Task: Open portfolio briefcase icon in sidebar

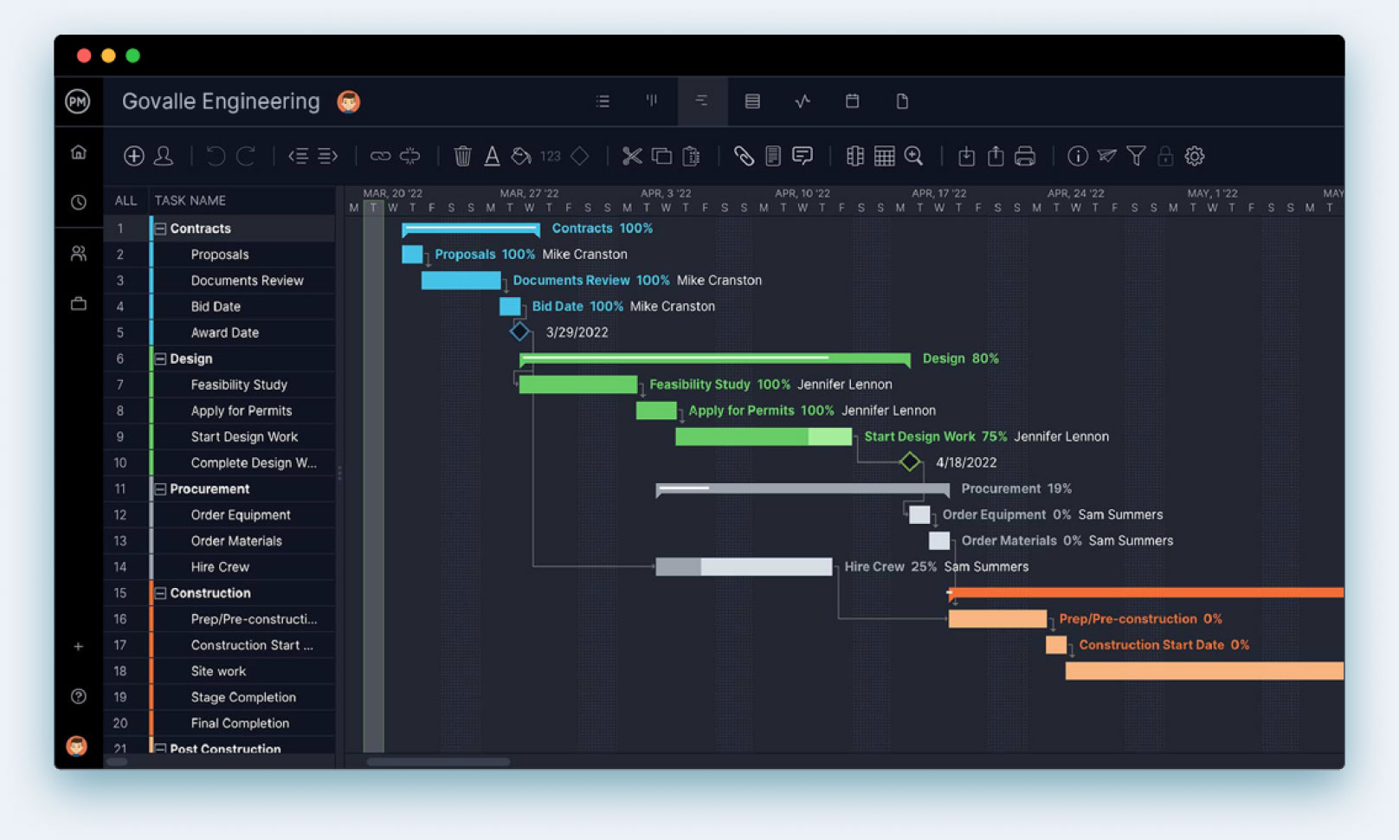Action: pyautogui.click(x=78, y=303)
